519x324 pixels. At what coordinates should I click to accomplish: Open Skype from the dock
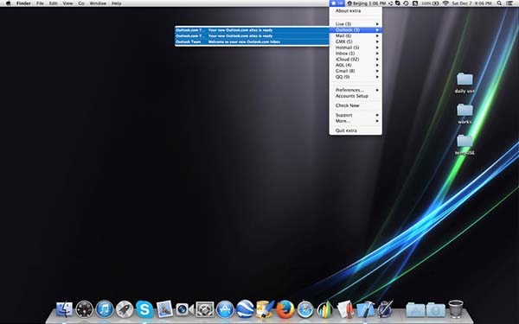(x=144, y=309)
